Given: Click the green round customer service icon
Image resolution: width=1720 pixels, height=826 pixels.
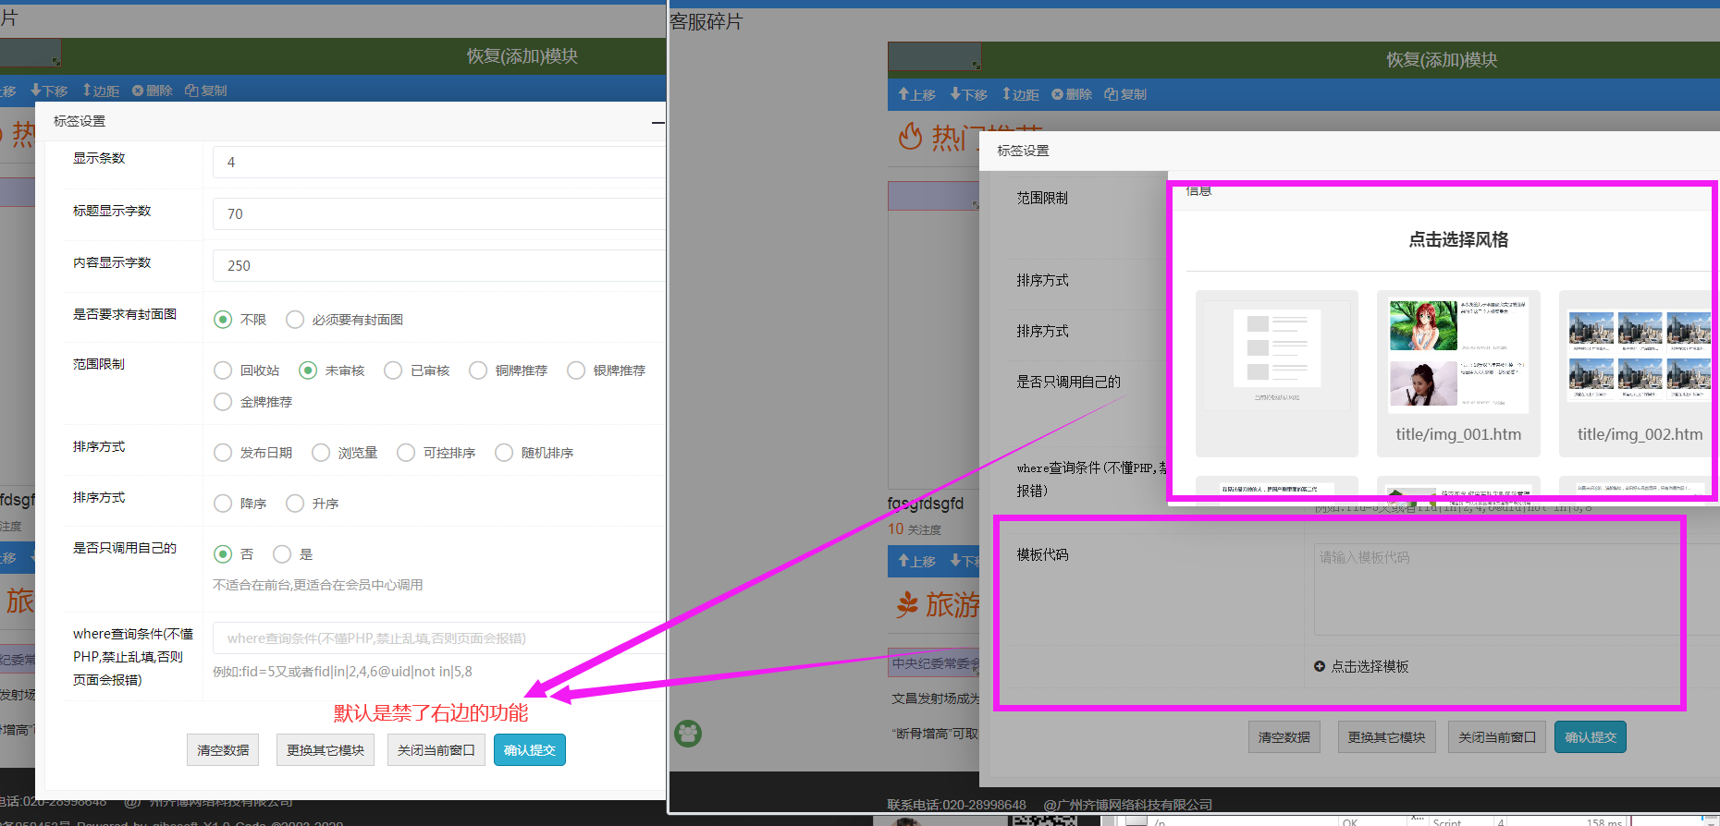Looking at the screenshot, I should click(688, 734).
